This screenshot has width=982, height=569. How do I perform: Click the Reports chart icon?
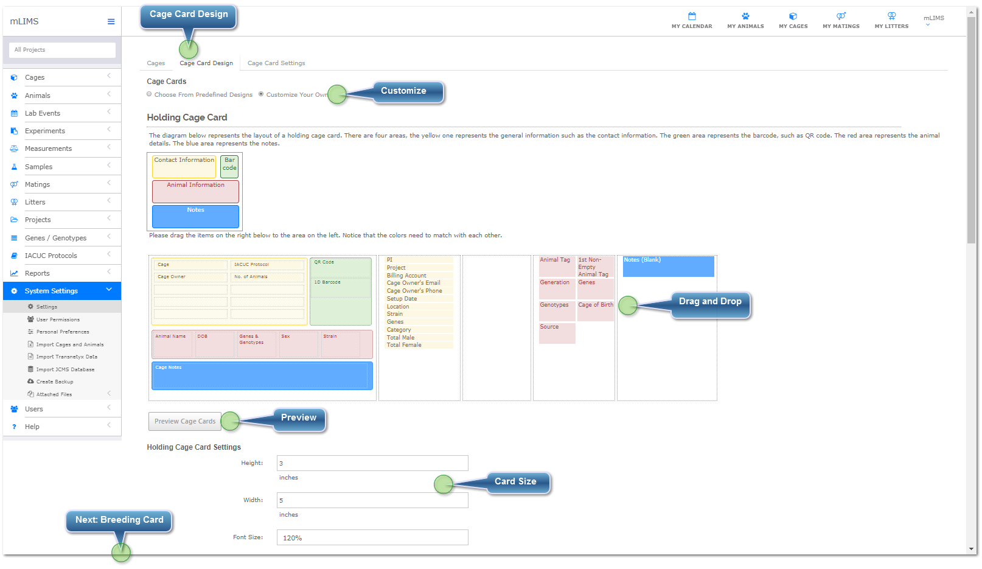[14, 273]
